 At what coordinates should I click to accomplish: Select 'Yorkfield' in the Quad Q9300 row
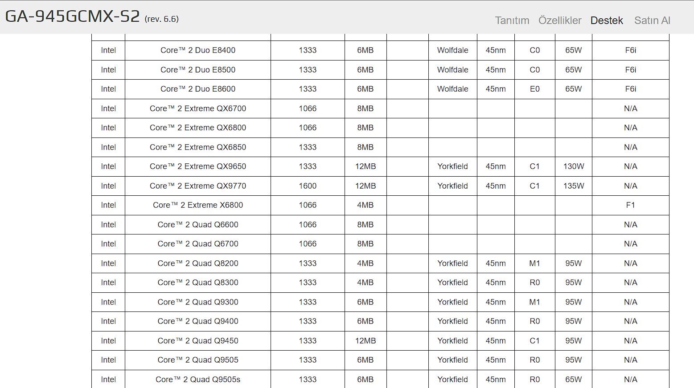click(453, 302)
